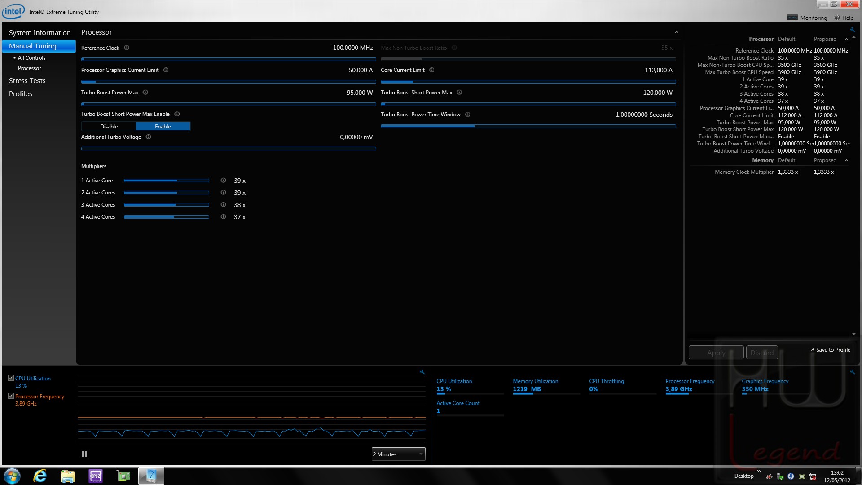Open System Information section
The width and height of the screenshot is (862, 485).
point(40,33)
